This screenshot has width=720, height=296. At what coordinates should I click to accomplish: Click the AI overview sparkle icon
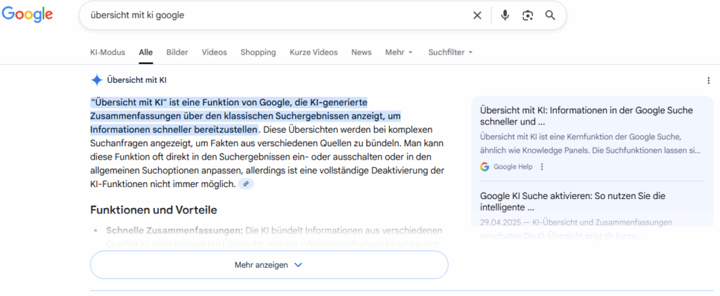[x=97, y=80]
